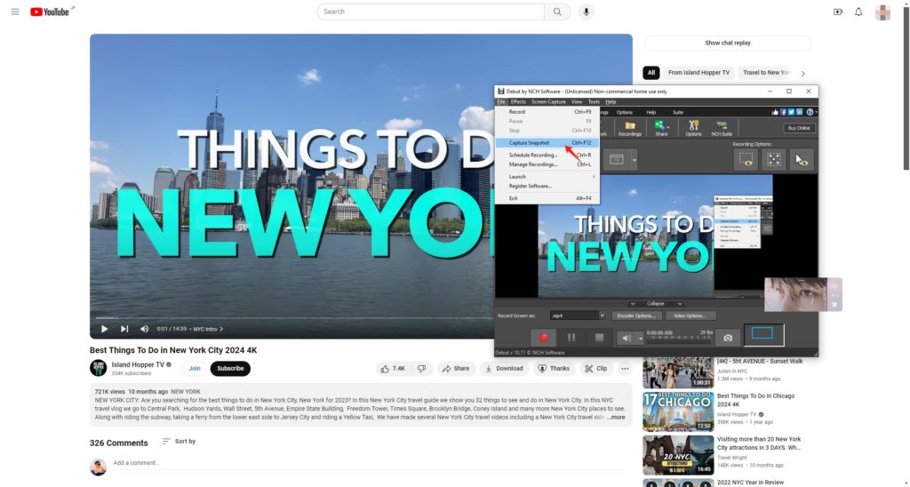Click the Thanks button

coord(554,369)
